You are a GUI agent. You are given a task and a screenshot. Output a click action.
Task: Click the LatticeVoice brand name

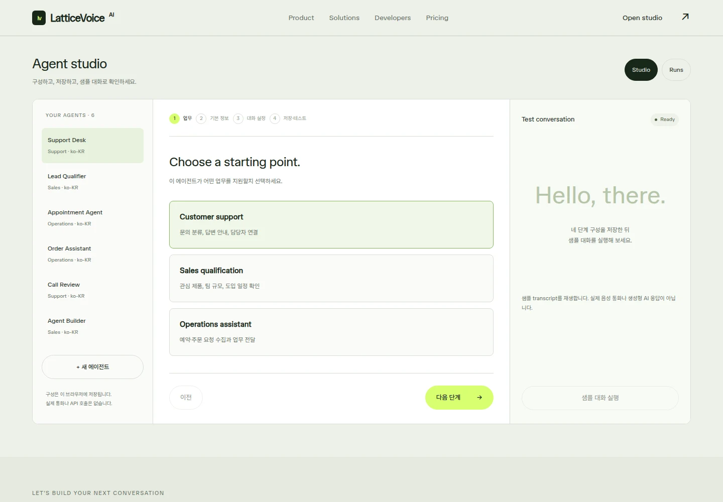(x=77, y=18)
